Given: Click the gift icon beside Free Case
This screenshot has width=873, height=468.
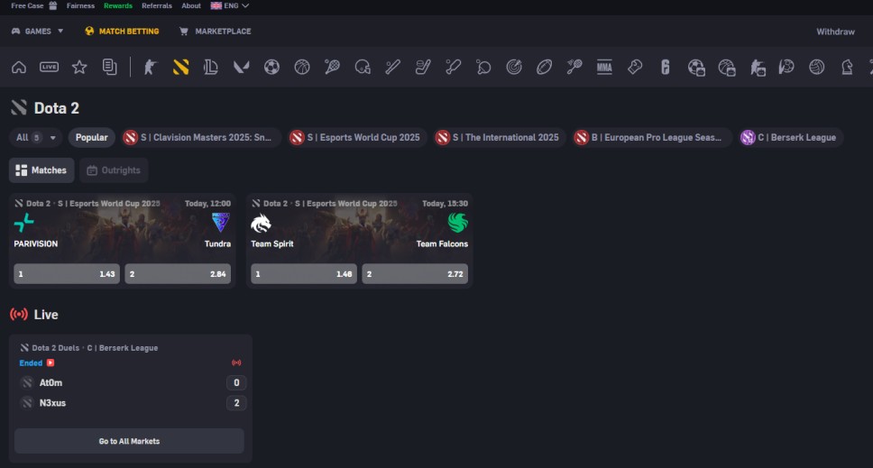Looking at the screenshot, I should 53,5.
